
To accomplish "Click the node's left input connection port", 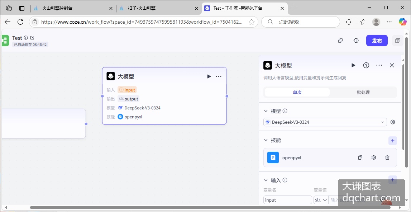I will [102, 96].
